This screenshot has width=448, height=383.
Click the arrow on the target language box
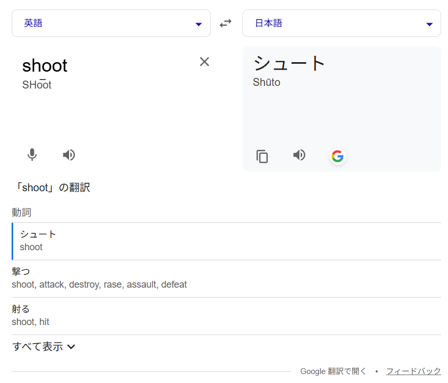(430, 24)
